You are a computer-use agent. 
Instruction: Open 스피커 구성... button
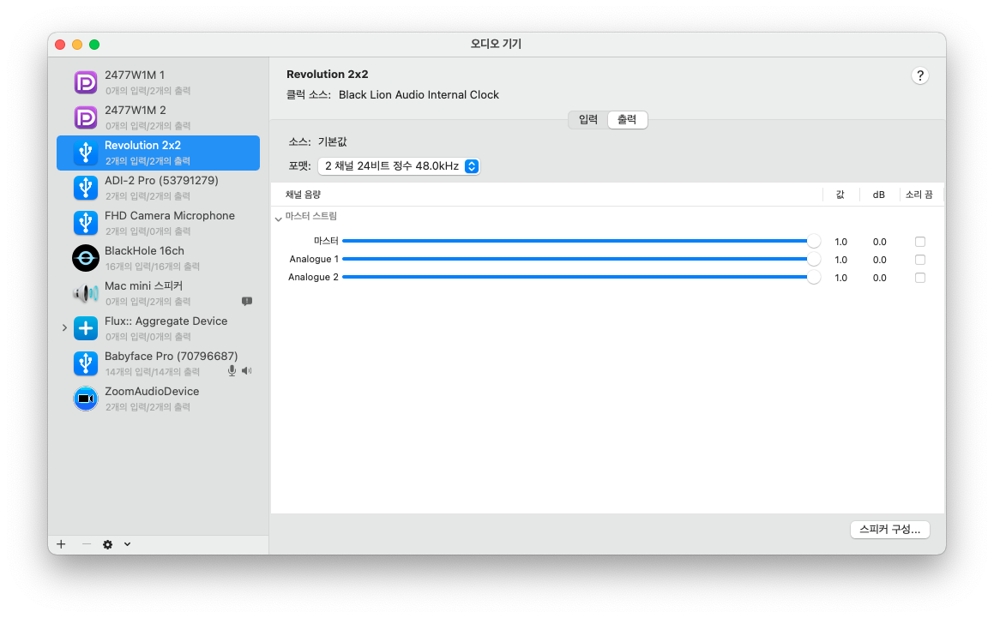pos(889,530)
